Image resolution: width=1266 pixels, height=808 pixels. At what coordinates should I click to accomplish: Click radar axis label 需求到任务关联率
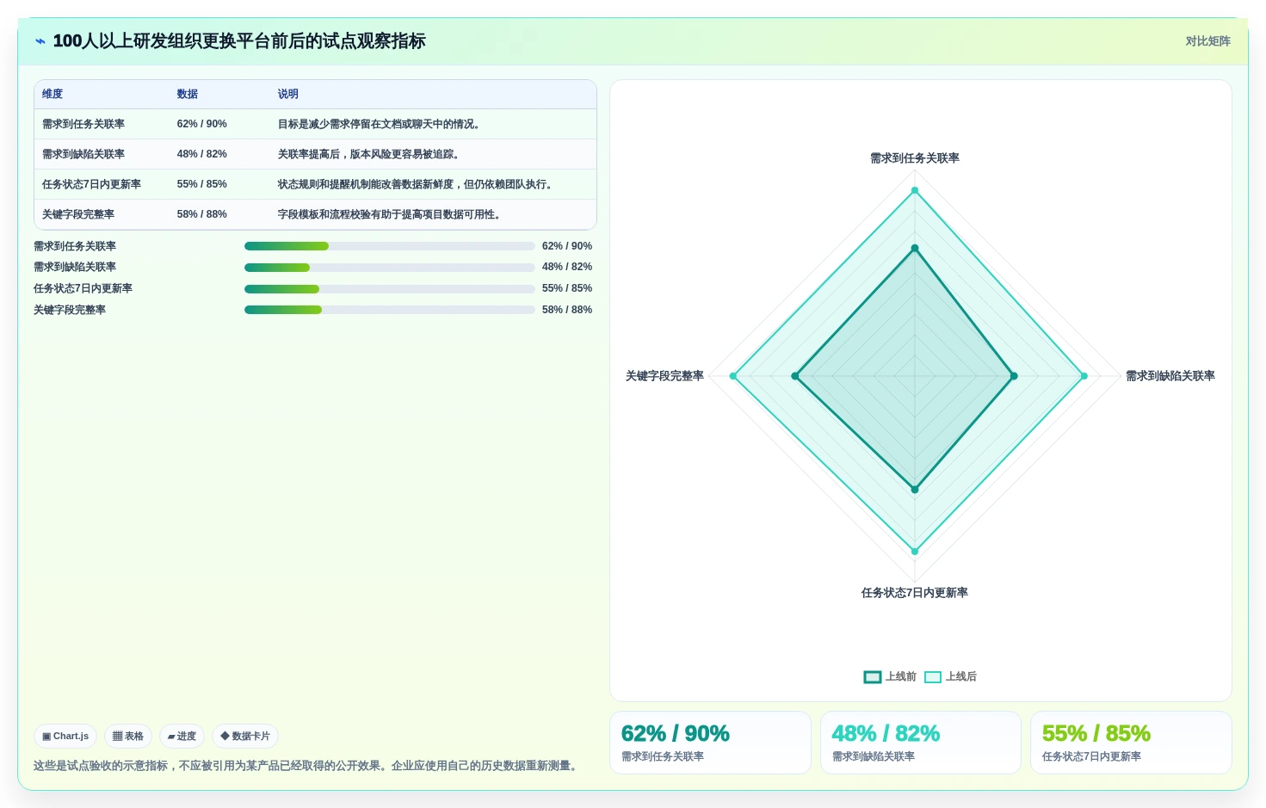[x=915, y=158]
